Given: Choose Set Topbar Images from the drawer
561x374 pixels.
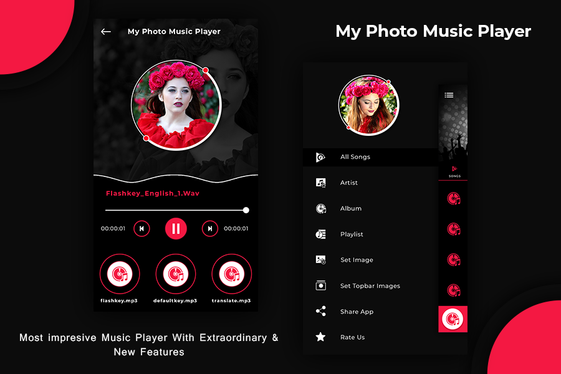Looking at the screenshot, I should 371,286.
